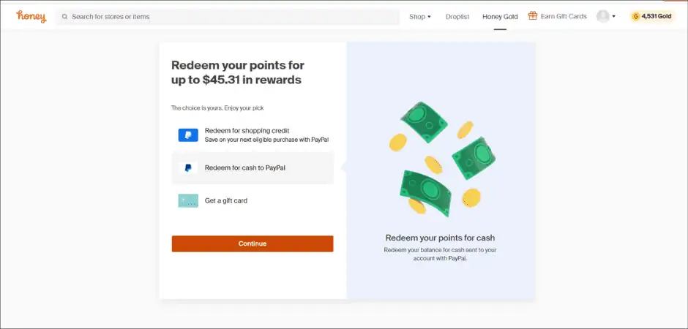The width and height of the screenshot is (688, 329).
Task: Click the Honey logo
Action: point(31,17)
